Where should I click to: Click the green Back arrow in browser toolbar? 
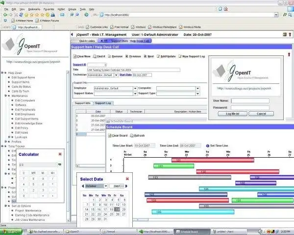pos(5,15)
